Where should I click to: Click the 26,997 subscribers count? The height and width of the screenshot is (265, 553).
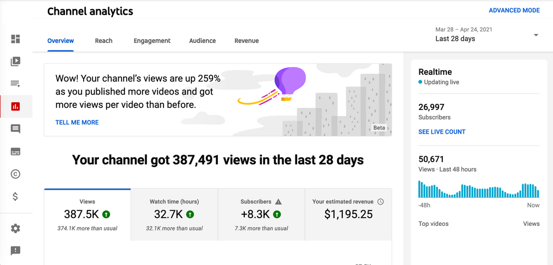(x=431, y=107)
